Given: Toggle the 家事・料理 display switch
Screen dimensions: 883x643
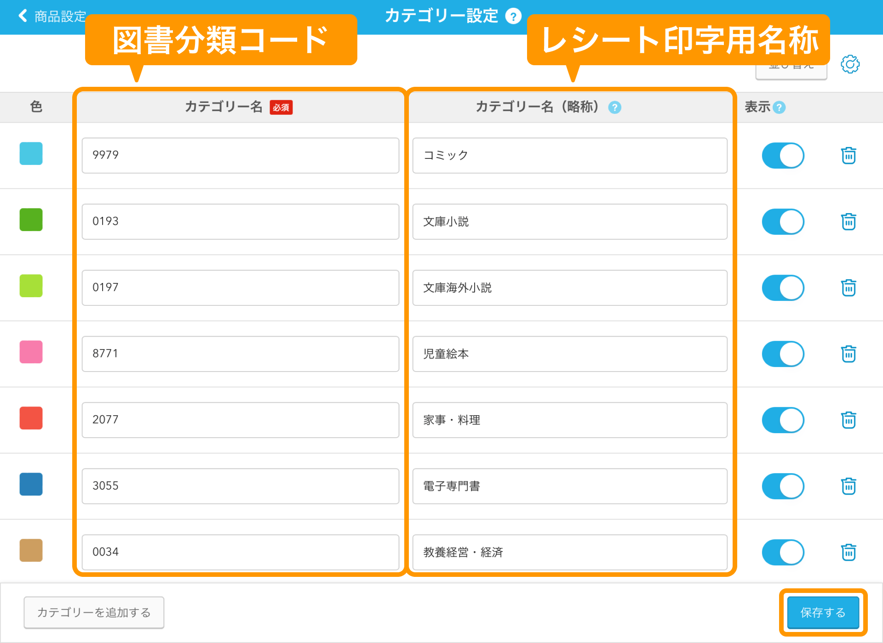Looking at the screenshot, I should click(x=783, y=420).
